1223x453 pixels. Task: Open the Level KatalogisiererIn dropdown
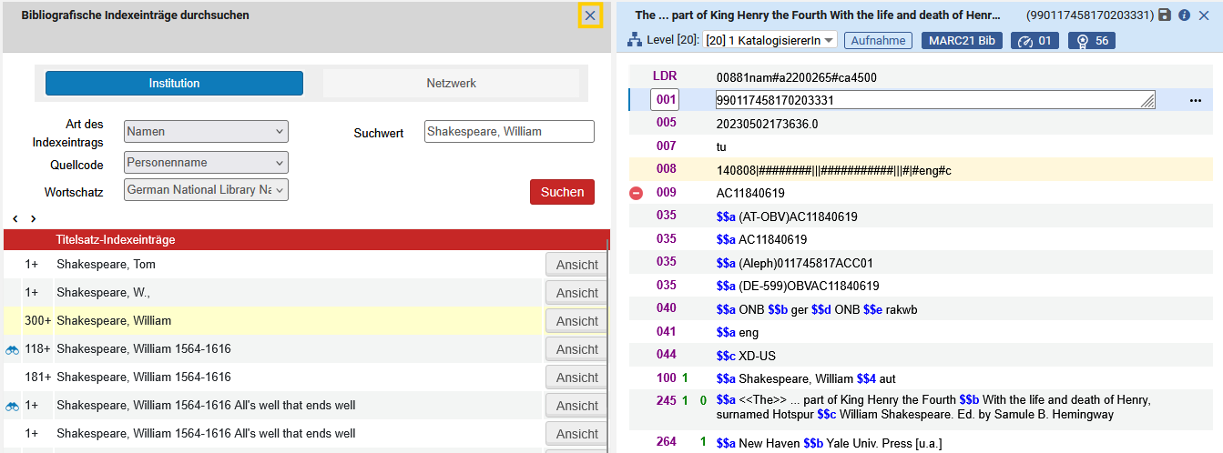tap(769, 40)
